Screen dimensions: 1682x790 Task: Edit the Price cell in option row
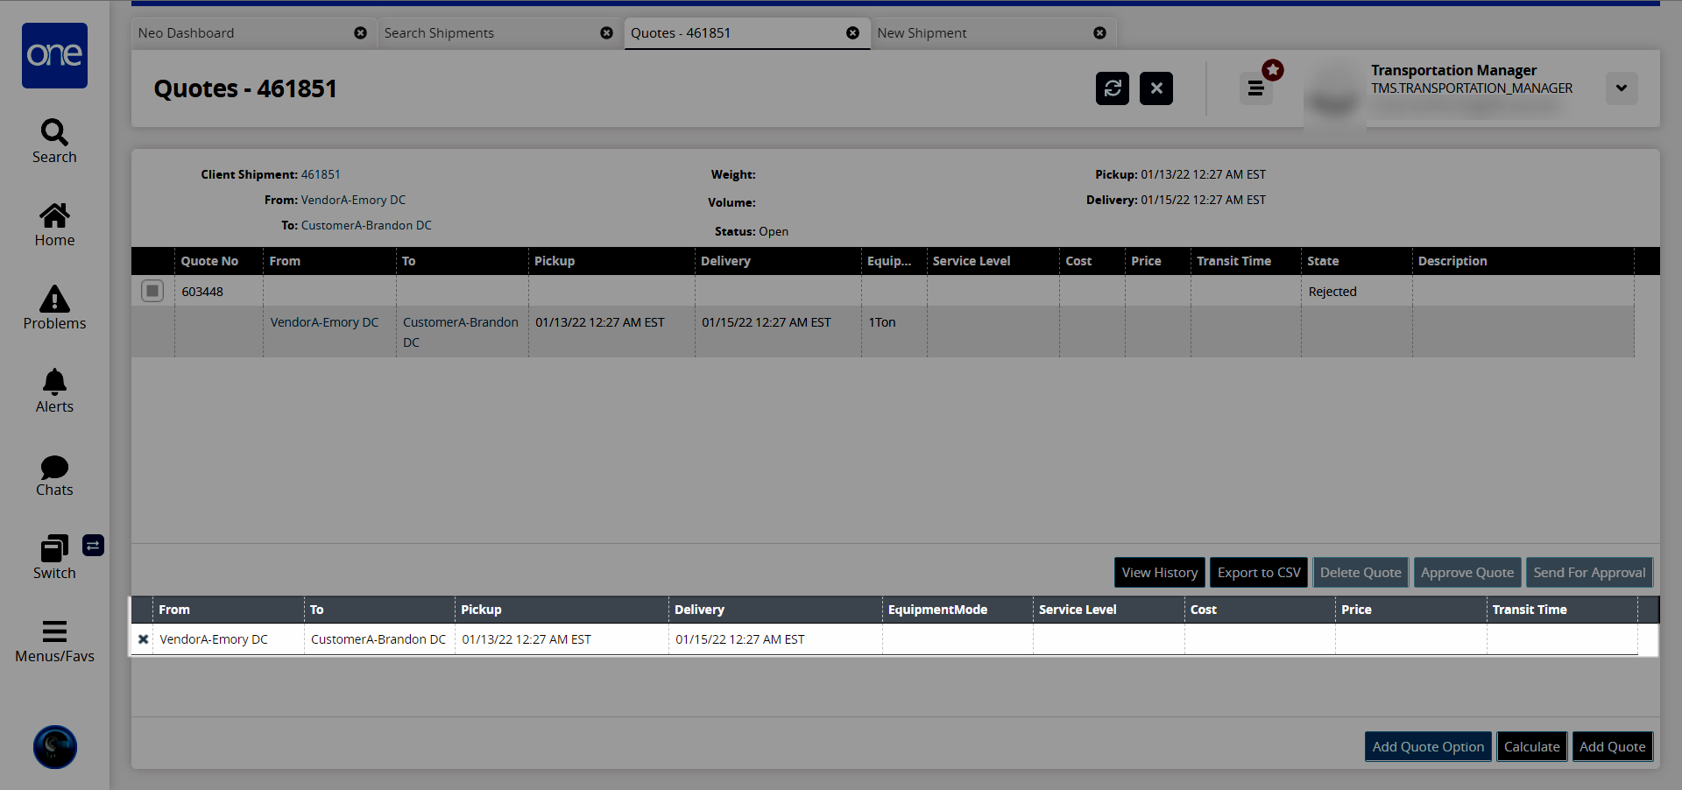point(1411,639)
